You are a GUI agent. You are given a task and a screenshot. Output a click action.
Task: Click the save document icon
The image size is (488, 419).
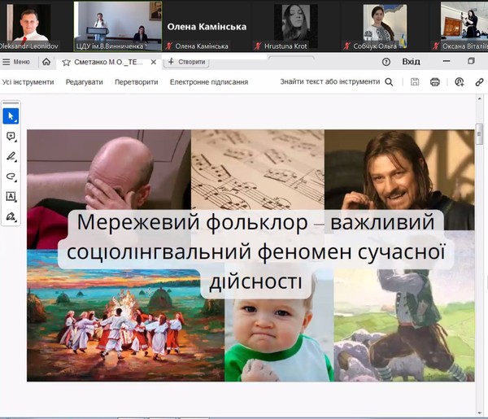415,82
